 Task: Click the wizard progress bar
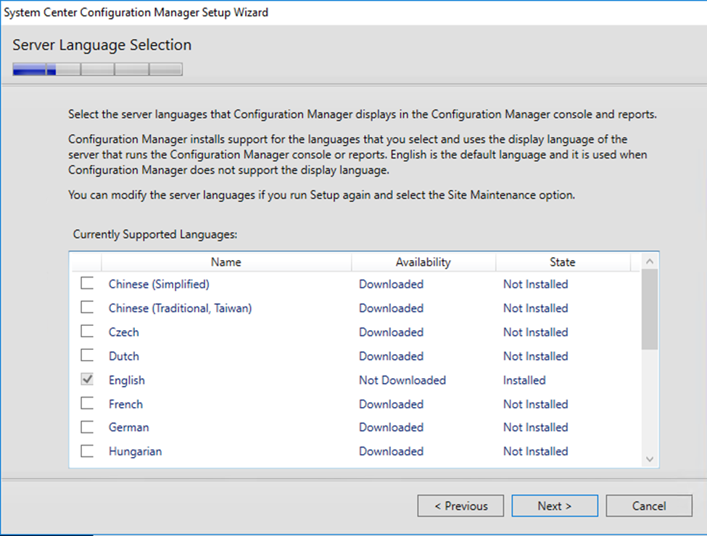(97, 70)
